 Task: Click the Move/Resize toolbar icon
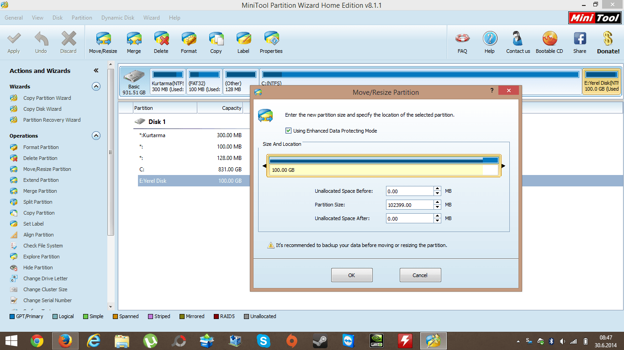point(103,42)
